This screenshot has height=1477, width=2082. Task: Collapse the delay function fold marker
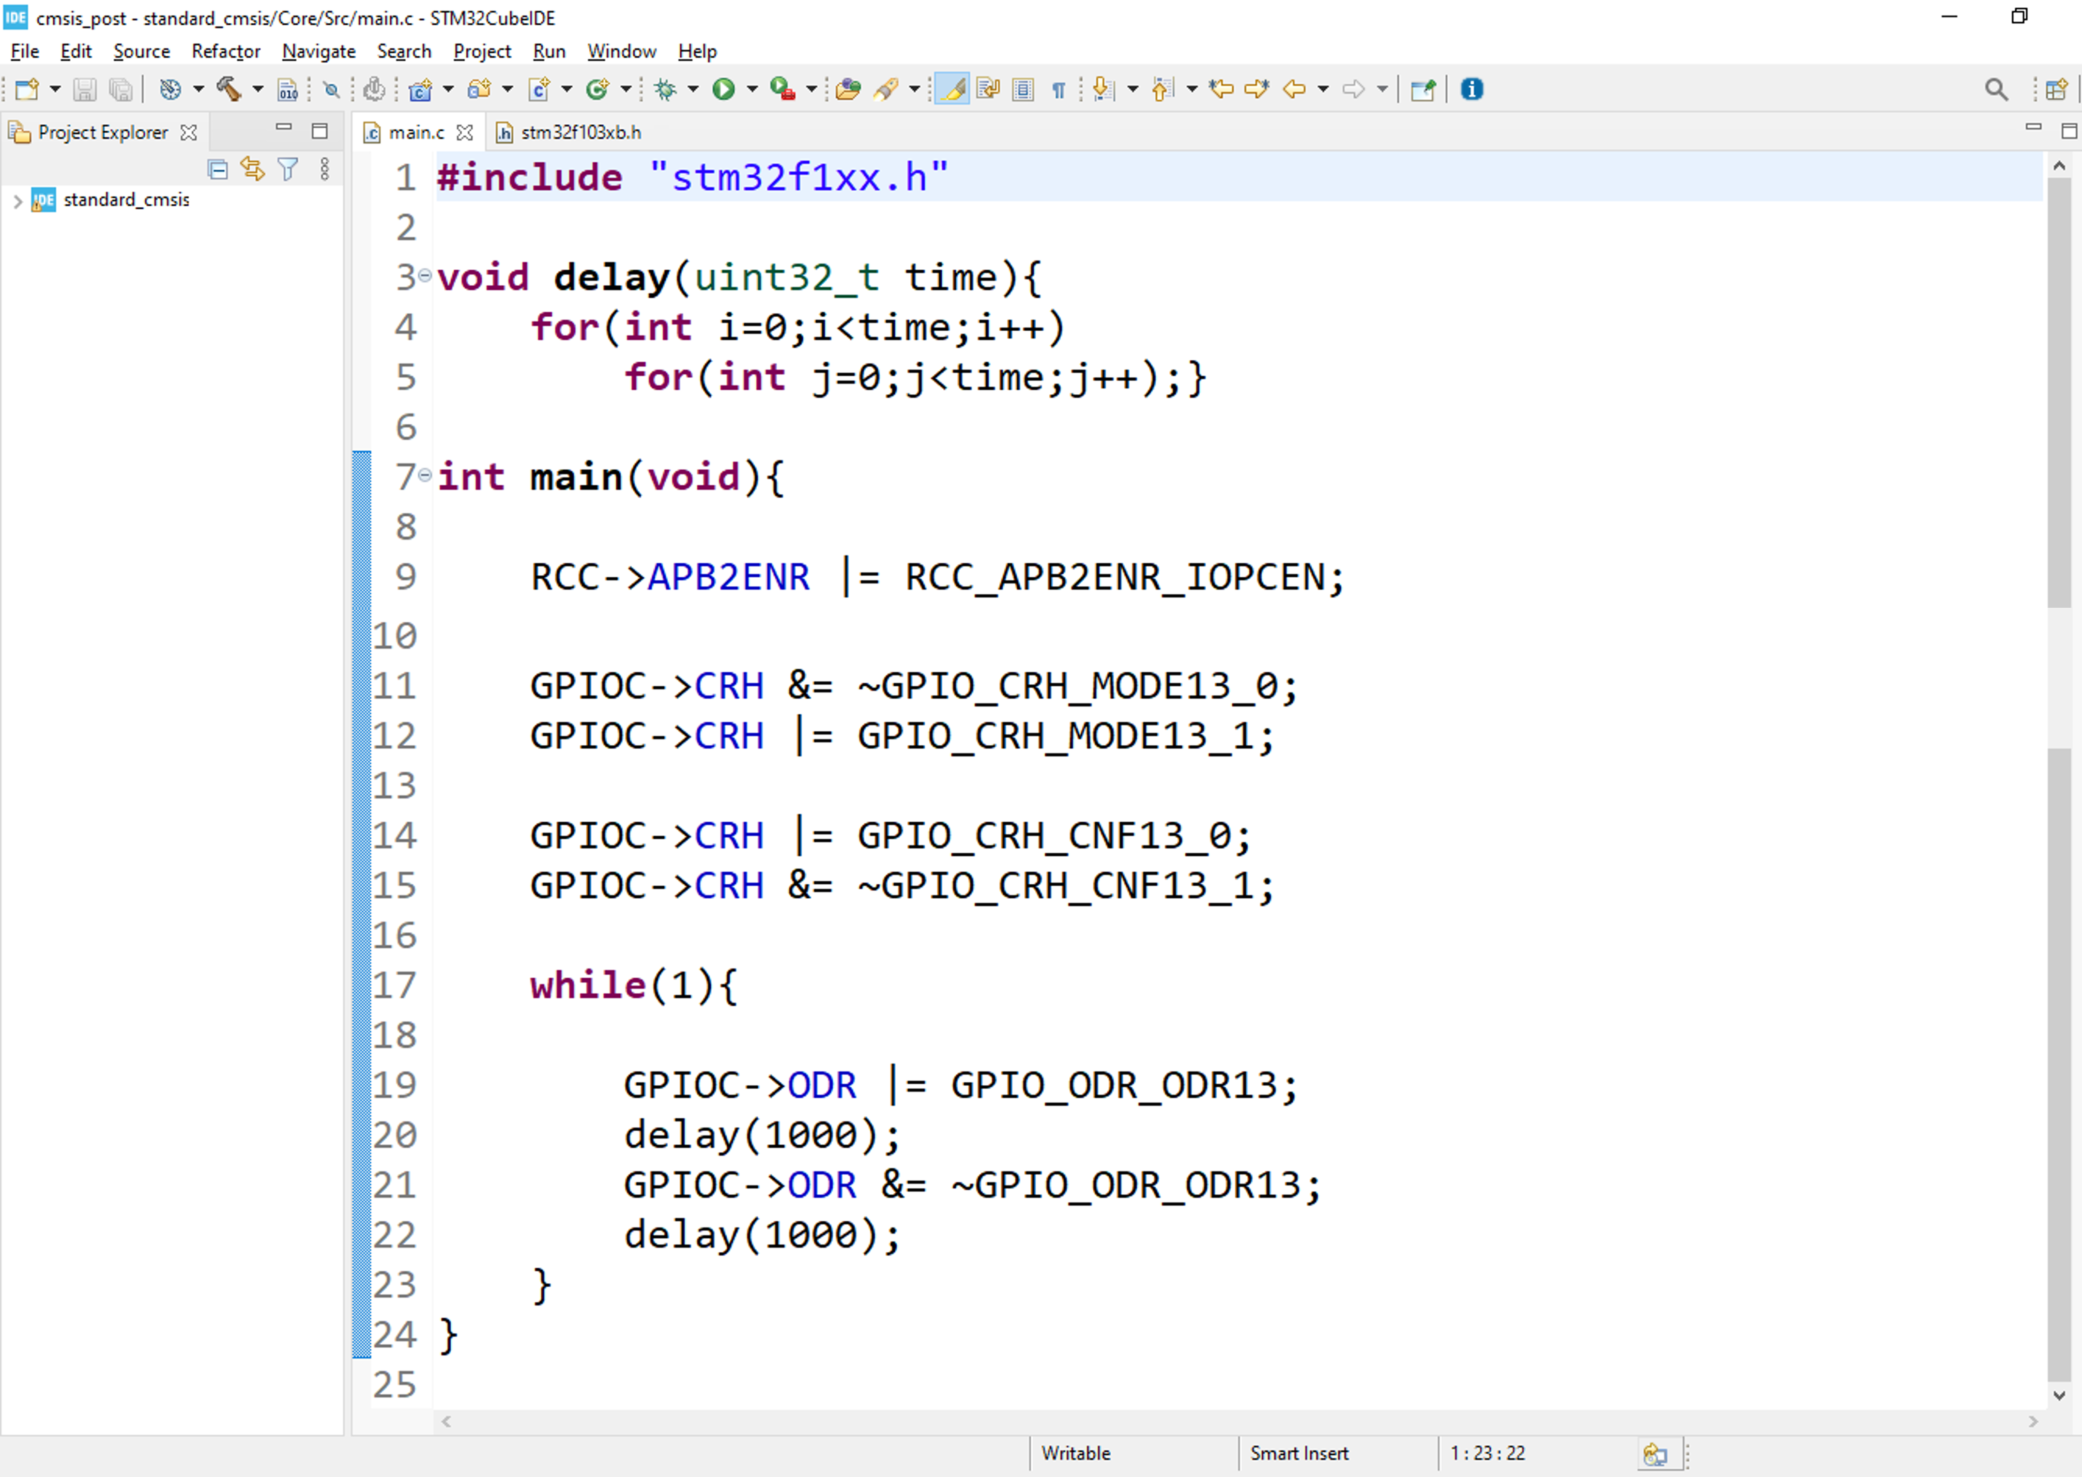[425, 276]
